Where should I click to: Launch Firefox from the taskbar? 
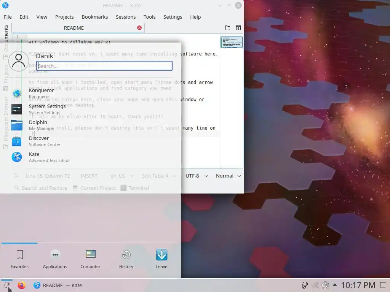click(x=22, y=285)
